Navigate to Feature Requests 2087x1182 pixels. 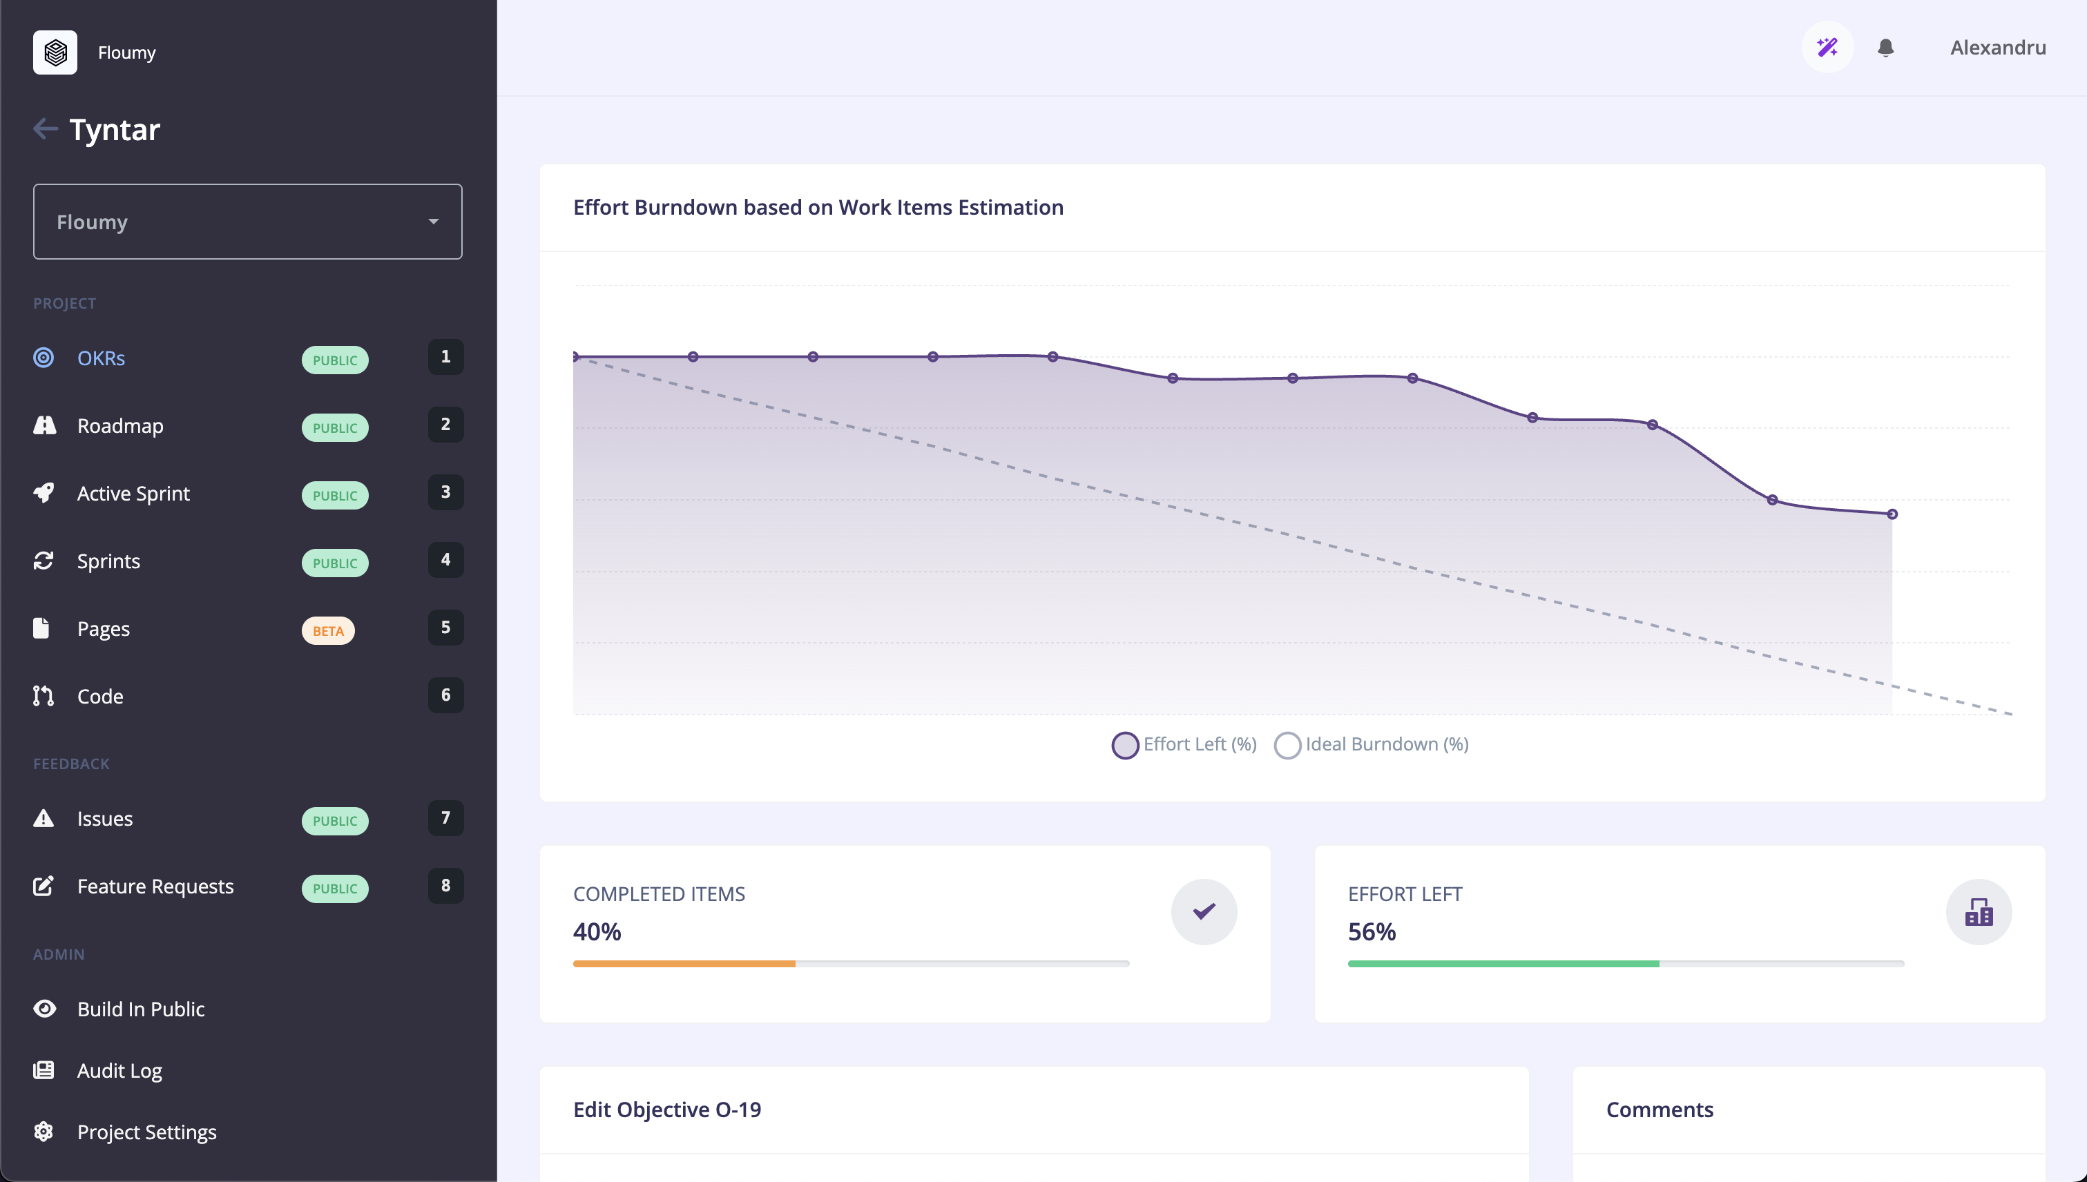pos(155,886)
